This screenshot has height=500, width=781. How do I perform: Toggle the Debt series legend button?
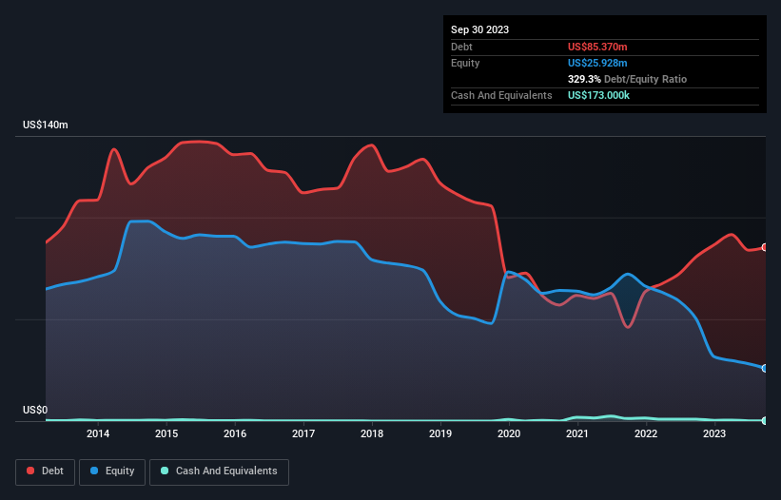pyautogui.click(x=46, y=471)
